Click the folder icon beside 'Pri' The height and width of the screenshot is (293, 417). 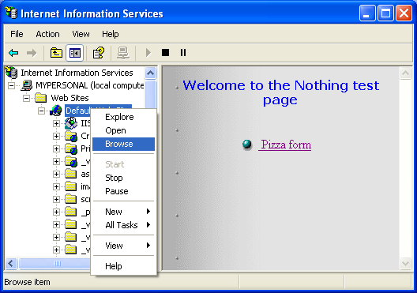tap(71, 148)
